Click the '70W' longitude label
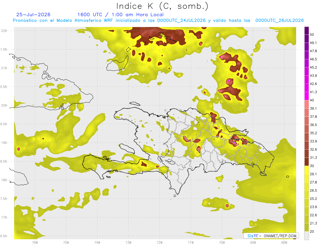The width and height of the screenshot is (319, 246). tap(222, 243)
